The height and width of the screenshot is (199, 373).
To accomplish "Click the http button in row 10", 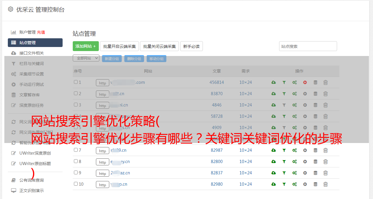I will point(103,184).
